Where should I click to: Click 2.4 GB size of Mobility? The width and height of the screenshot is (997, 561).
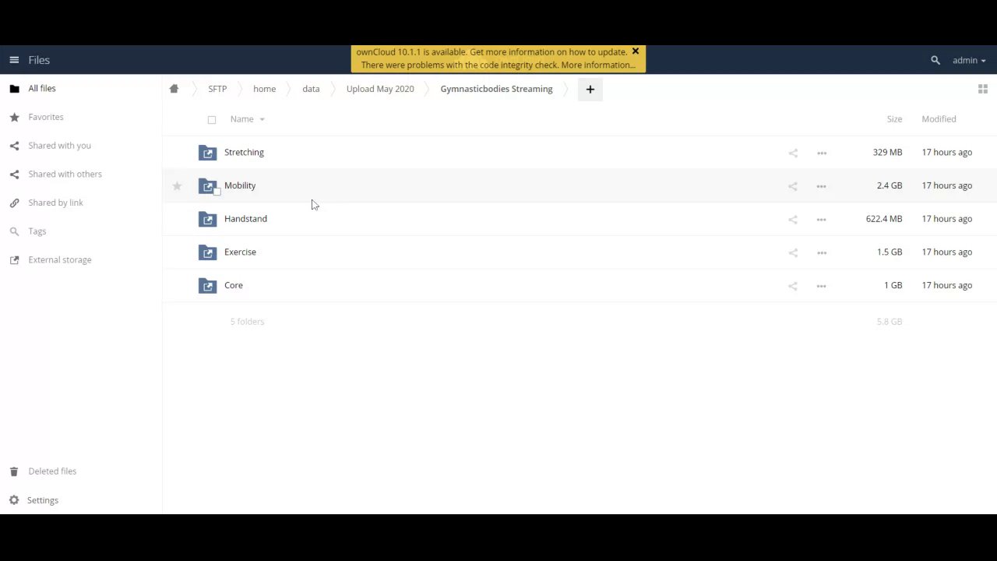click(890, 185)
